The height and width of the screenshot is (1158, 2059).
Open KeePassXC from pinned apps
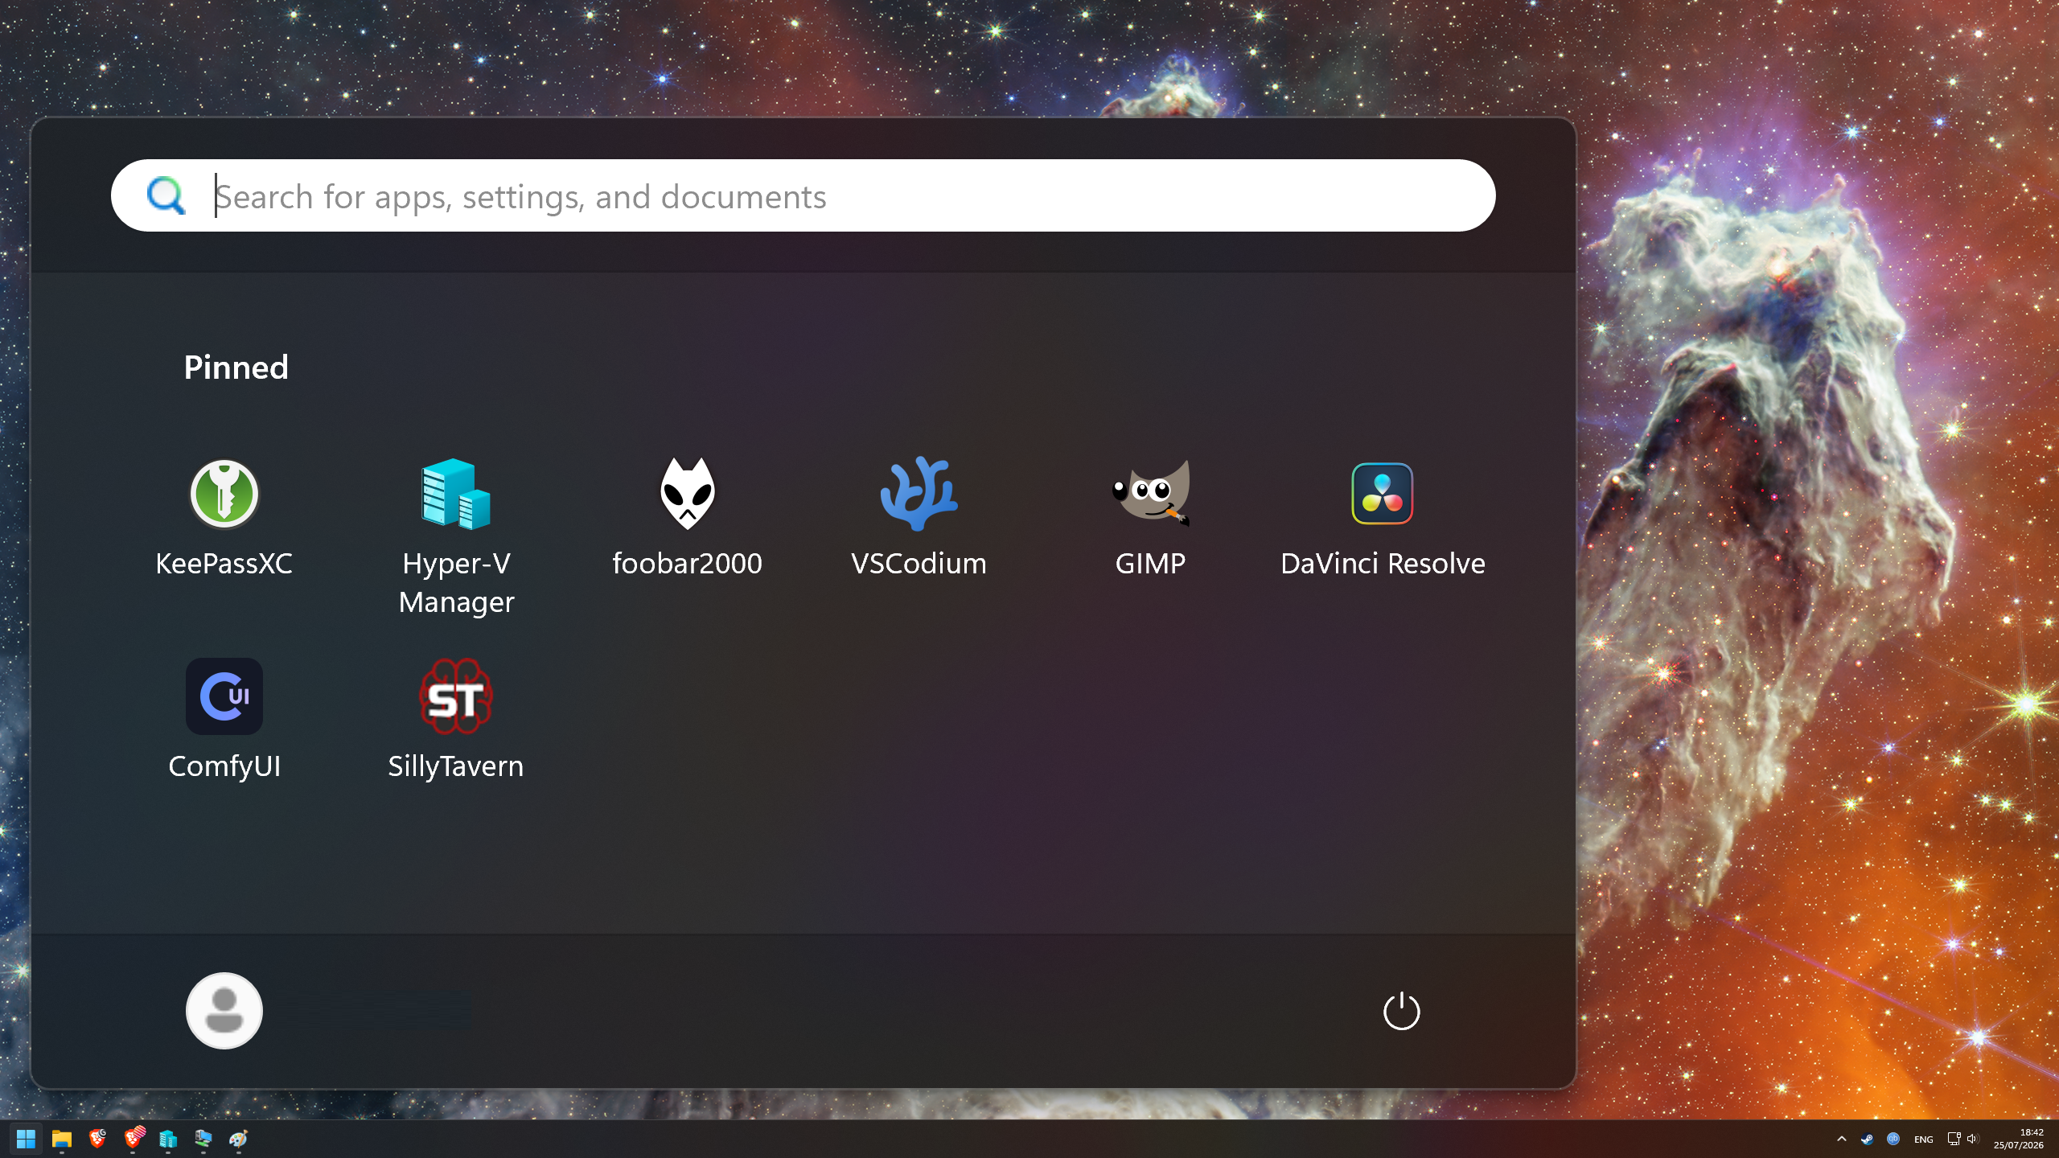coord(224,519)
